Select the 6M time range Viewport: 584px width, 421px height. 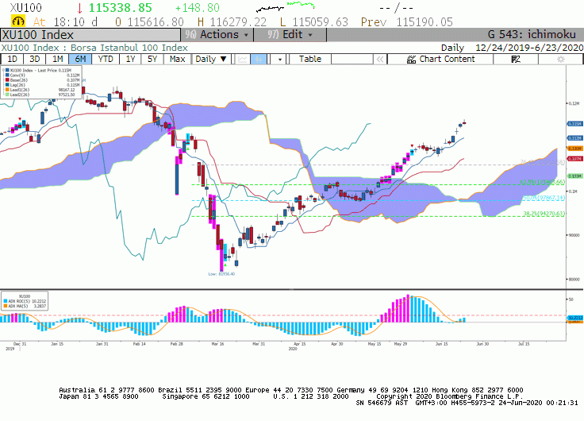click(80, 60)
